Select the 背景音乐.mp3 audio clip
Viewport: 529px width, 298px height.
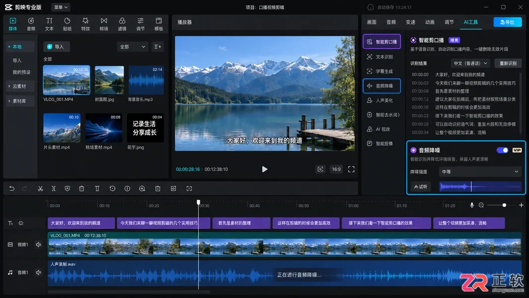tap(146, 80)
